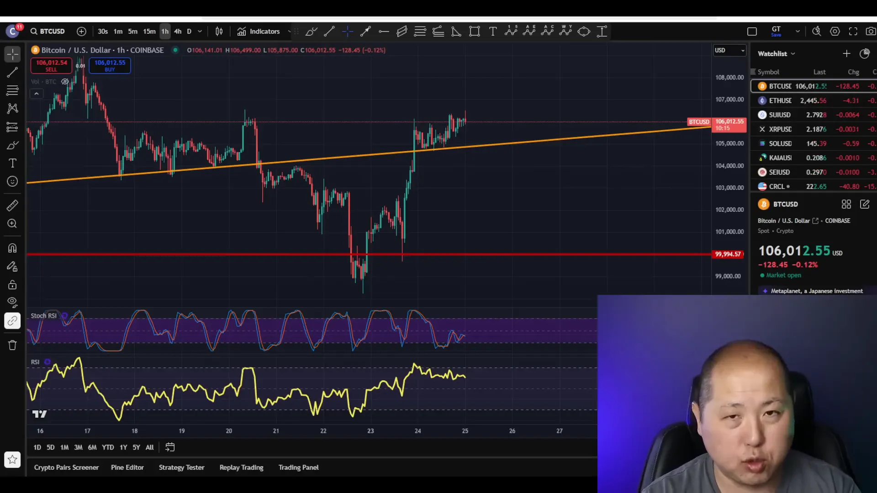This screenshot has height=493, width=877.
Task: Open patterns tool in left sidebar
Action: pos(12,109)
